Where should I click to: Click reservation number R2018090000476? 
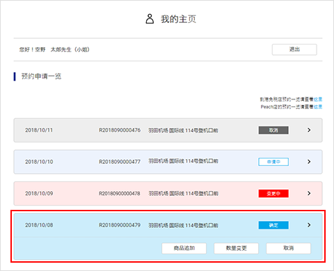[x=120, y=130]
